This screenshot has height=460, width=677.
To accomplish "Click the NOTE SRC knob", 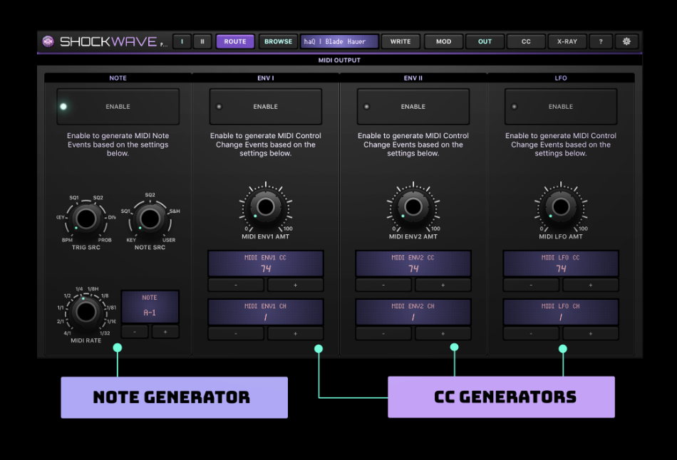I will 150,219.
